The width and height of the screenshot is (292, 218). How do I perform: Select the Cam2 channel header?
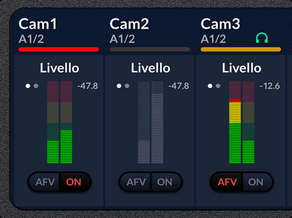pyautogui.click(x=129, y=24)
